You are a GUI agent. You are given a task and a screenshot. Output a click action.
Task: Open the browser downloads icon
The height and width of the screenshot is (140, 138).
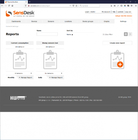click(x=111, y=6)
